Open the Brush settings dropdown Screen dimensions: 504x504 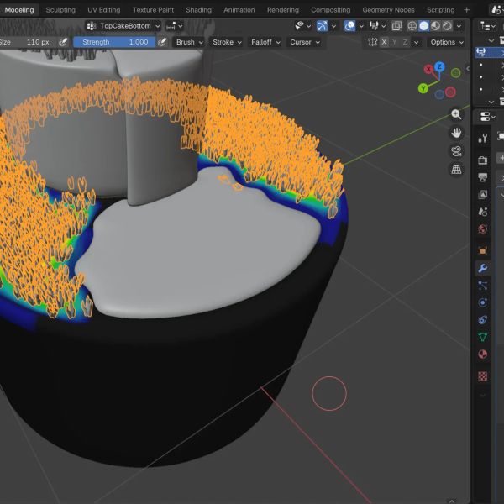pos(189,42)
